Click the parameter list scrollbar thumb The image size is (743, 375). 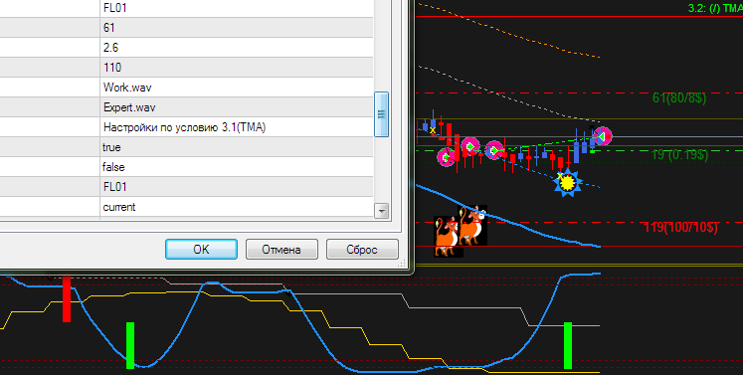coord(381,114)
